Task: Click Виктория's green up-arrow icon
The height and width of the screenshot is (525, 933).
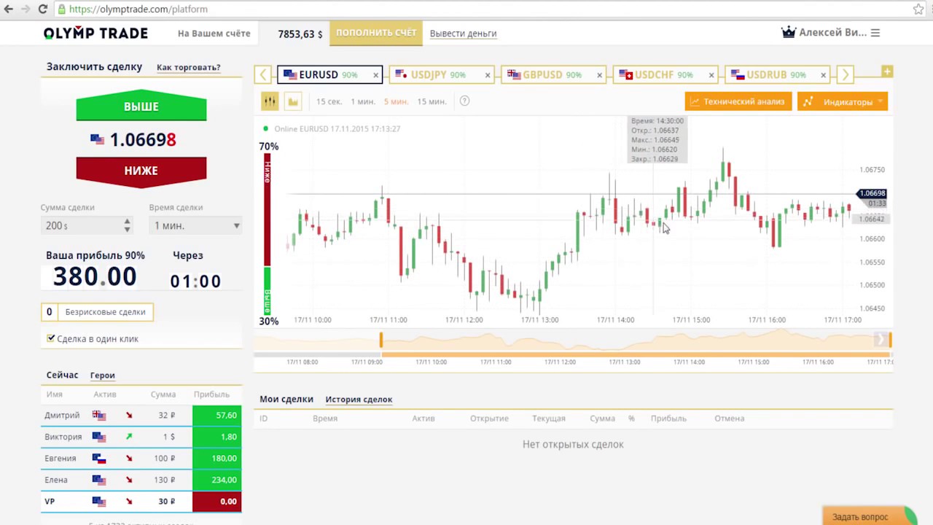Action: (129, 437)
